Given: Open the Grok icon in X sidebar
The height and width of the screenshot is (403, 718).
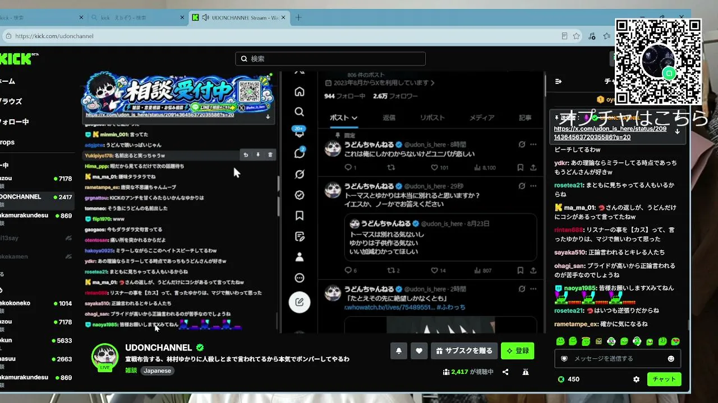Looking at the screenshot, I should (300, 174).
